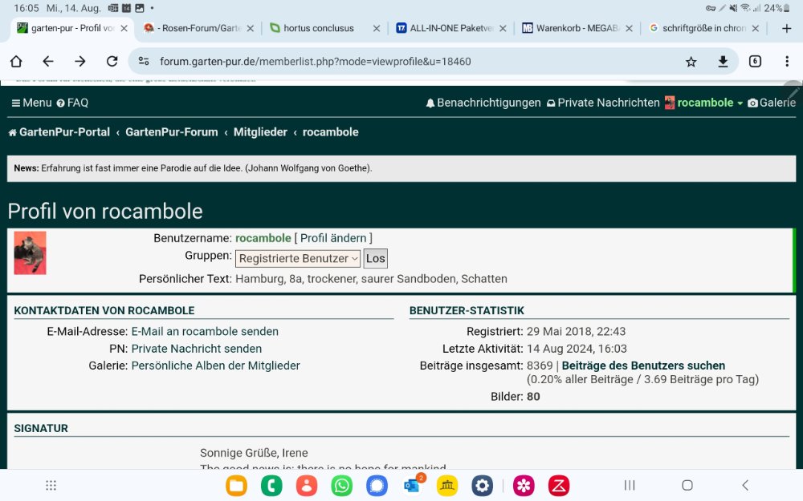Switch to the Warenkorb MEGAB tab

pos(572,28)
